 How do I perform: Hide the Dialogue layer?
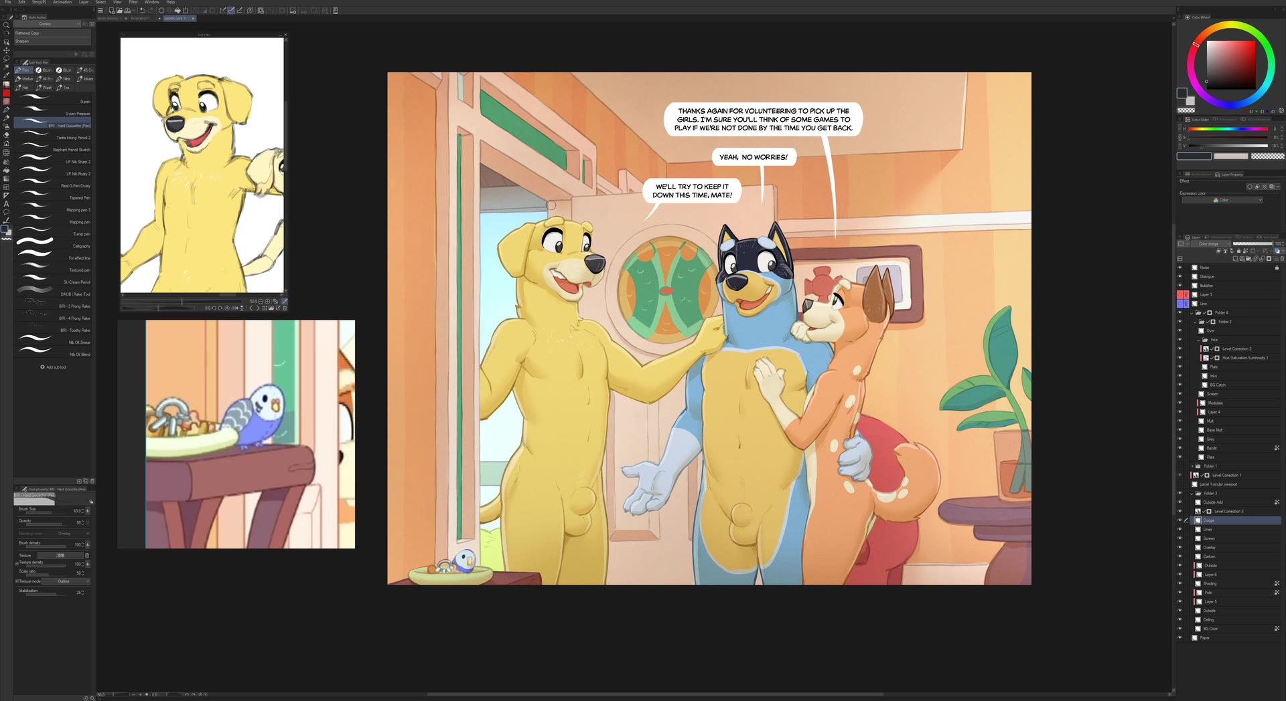click(x=1180, y=276)
